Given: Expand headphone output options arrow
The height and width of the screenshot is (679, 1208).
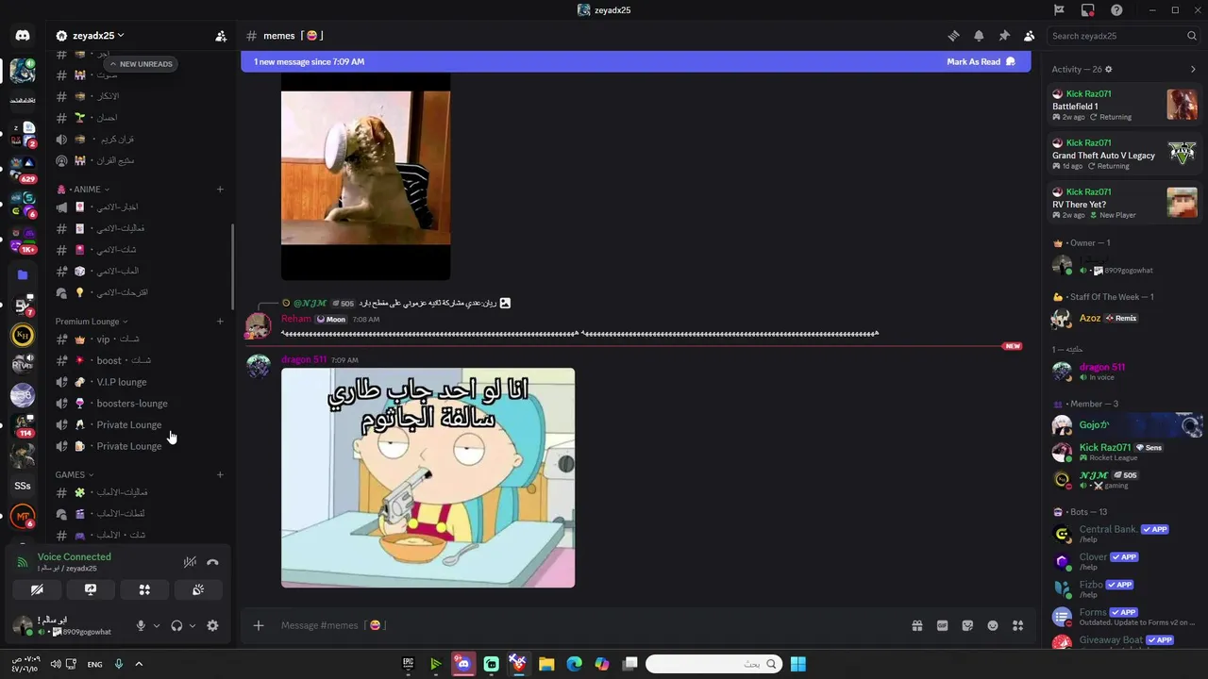Looking at the screenshot, I should pyautogui.click(x=193, y=625).
